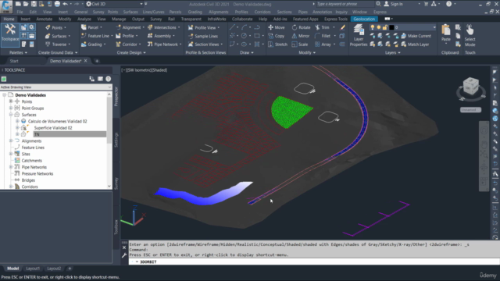500x281 pixels.
Task: Open the Express menu
Action: 380,12
